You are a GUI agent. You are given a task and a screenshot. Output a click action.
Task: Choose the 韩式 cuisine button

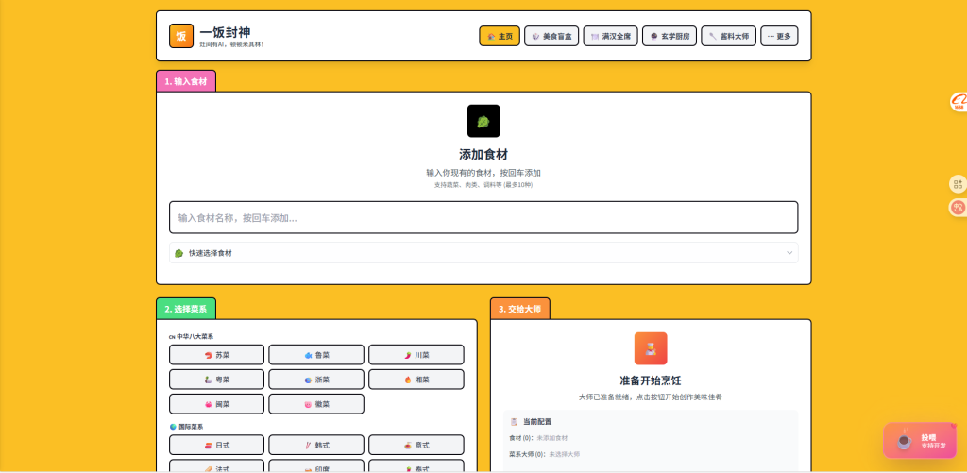tap(316, 446)
